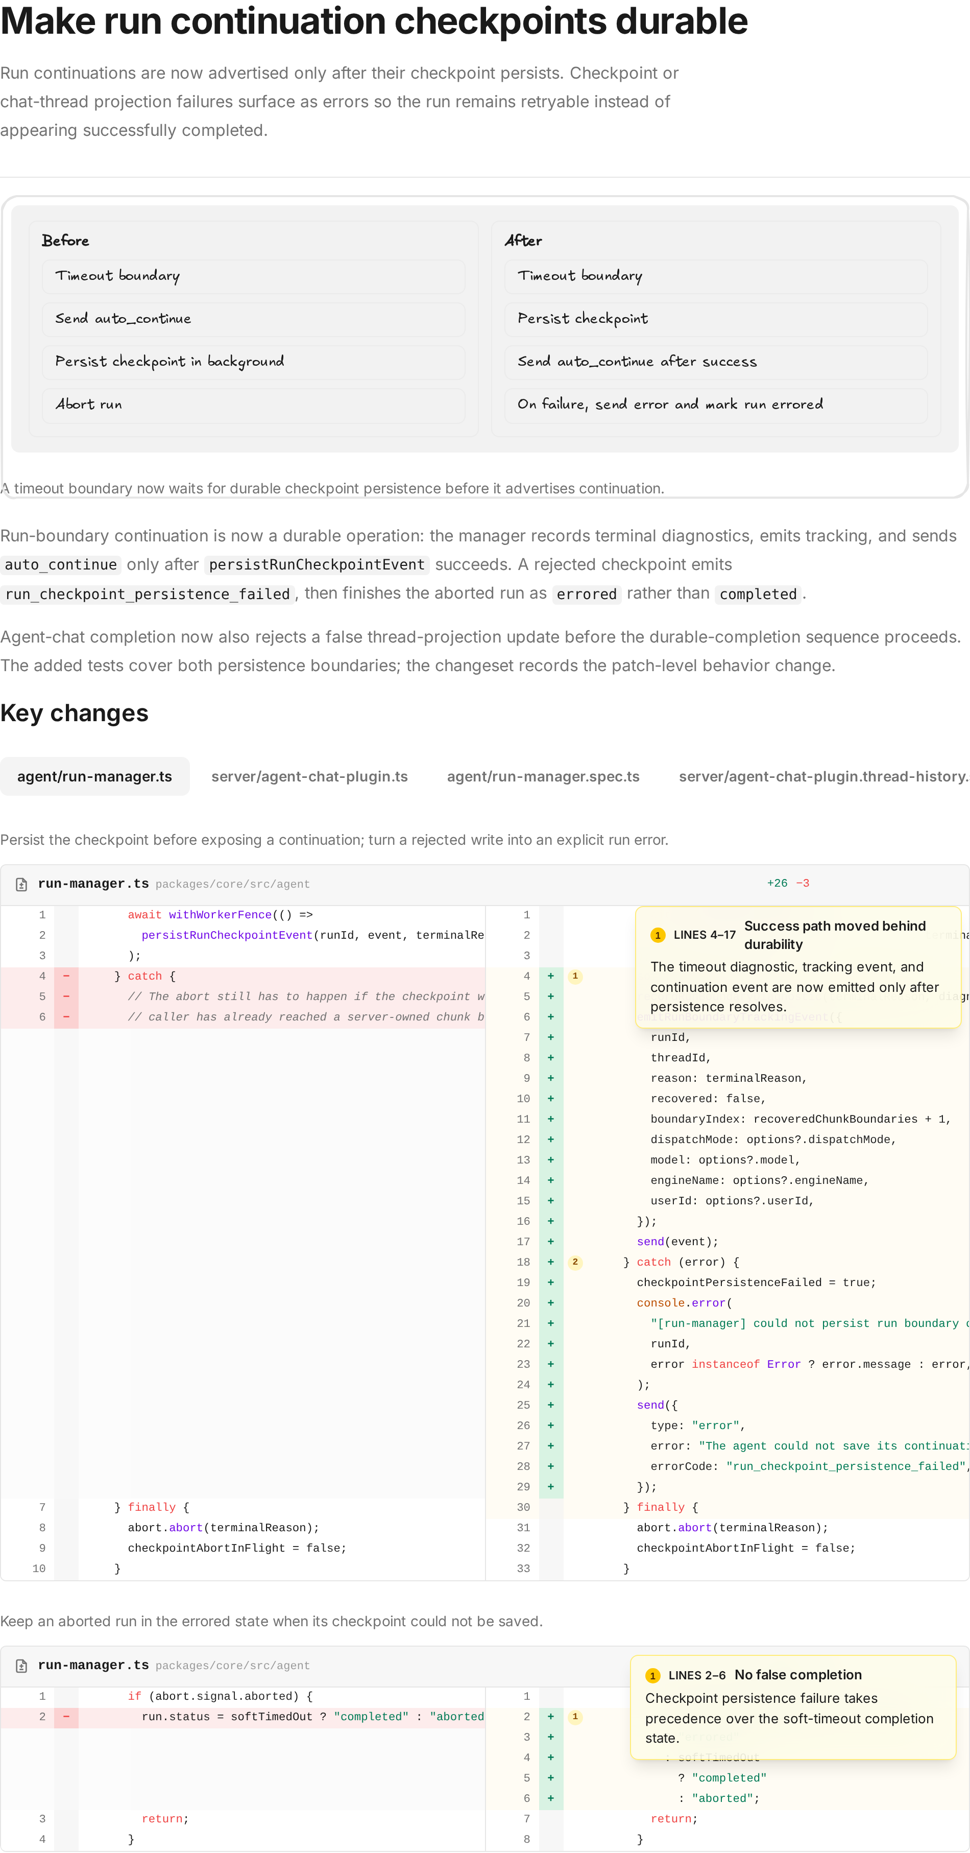Click the 'Before' column heading
970x1853 pixels.
pos(65,241)
